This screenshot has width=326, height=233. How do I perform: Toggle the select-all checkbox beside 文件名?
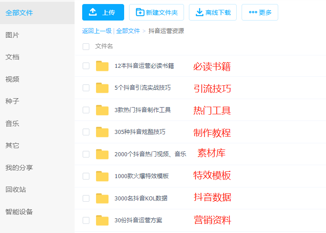(x=86, y=46)
